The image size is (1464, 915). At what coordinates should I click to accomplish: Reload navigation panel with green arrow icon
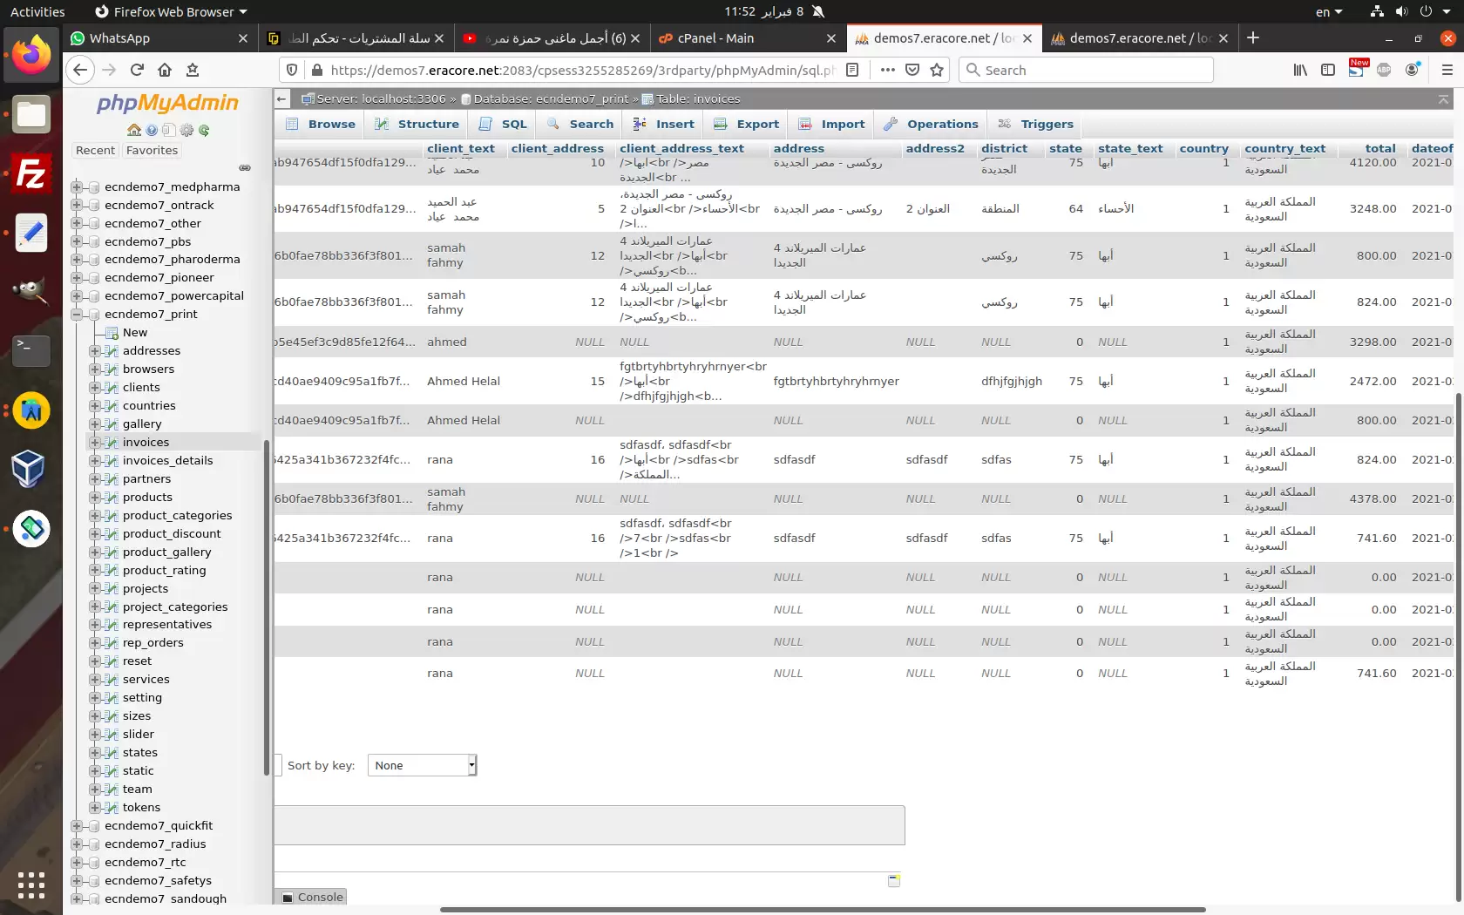[204, 131]
